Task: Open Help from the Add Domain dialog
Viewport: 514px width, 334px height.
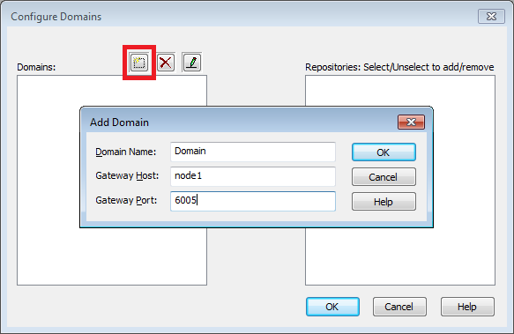Action: tap(384, 202)
